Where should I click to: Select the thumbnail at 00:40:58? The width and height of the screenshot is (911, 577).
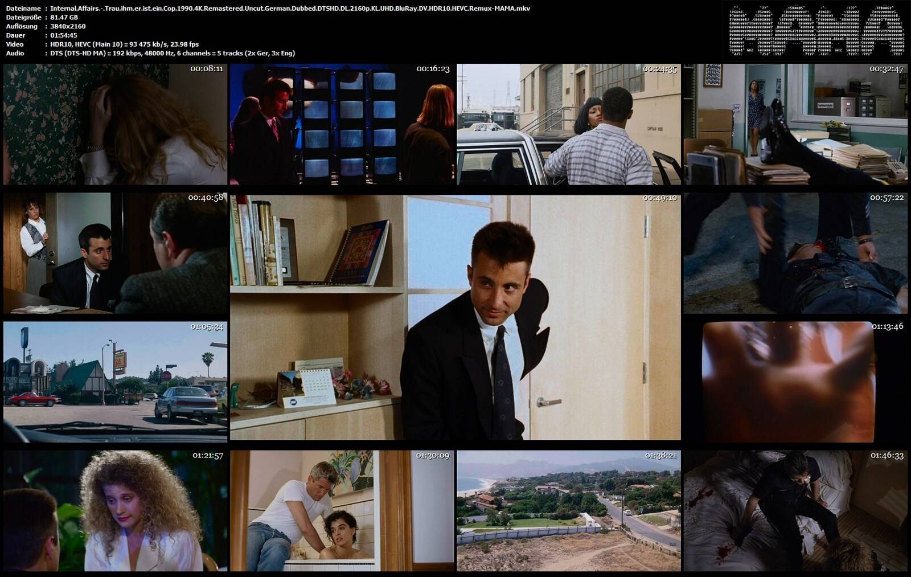coord(115,253)
